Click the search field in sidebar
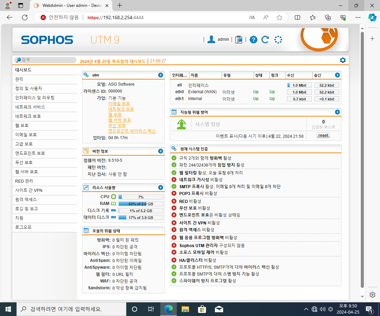 [x=45, y=60]
